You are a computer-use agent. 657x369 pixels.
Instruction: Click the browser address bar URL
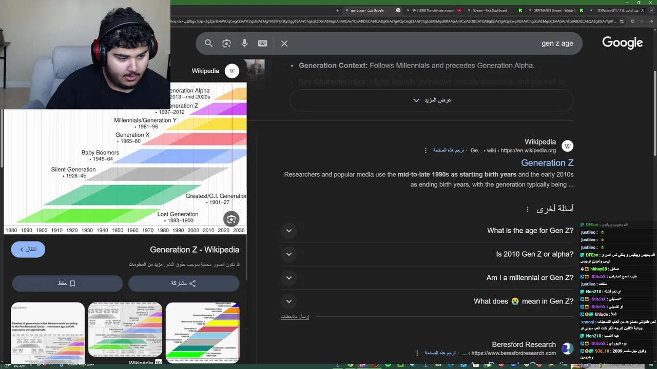click(394, 22)
